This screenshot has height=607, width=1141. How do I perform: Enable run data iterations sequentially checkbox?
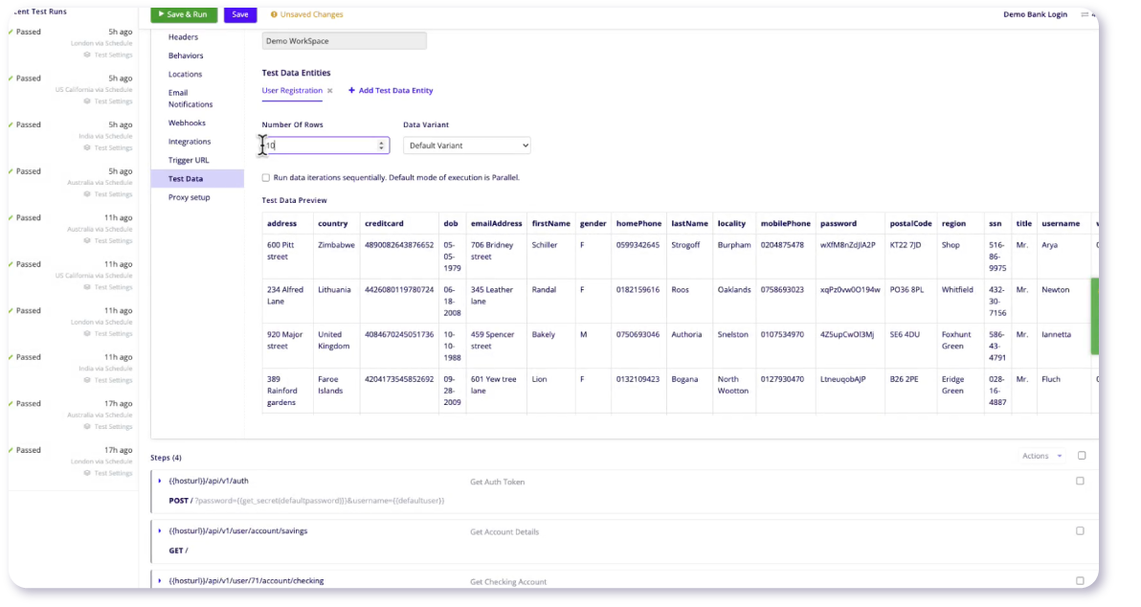(266, 177)
